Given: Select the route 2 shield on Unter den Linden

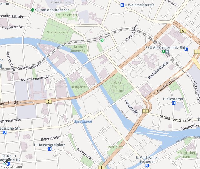Looking at the screenshot, I should (49, 101).
